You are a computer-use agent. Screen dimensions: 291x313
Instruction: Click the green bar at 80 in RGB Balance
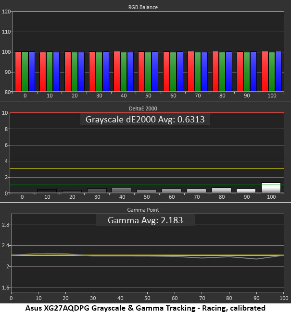(222, 72)
